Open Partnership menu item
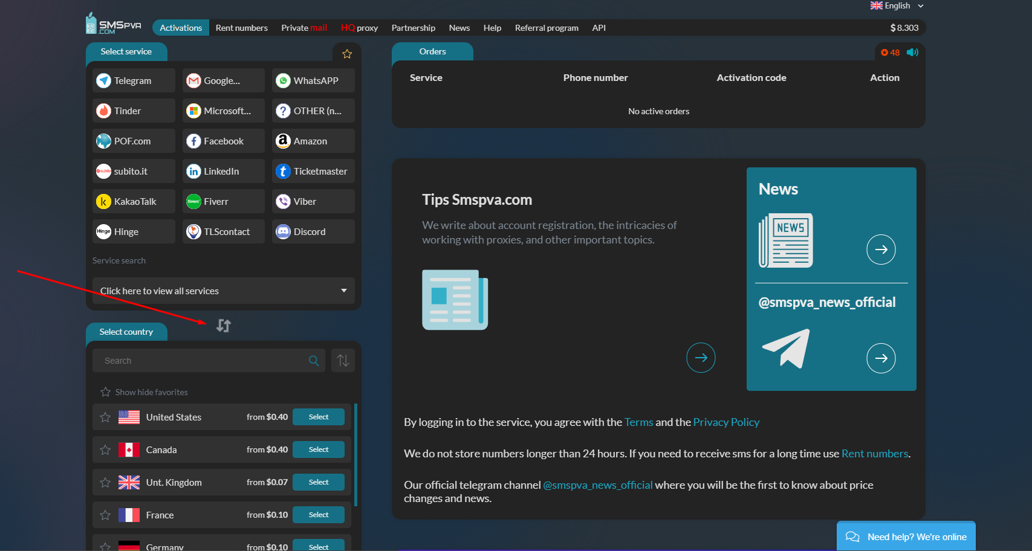1032x551 pixels. click(x=414, y=28)
